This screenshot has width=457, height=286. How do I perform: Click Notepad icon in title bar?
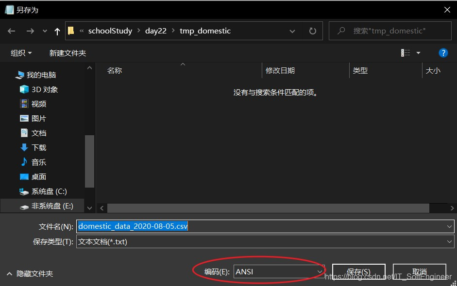click(x=9, y=10)
